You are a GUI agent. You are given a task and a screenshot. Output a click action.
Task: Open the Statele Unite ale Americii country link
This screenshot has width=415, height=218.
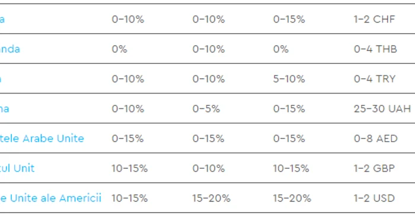coord(50,198)
